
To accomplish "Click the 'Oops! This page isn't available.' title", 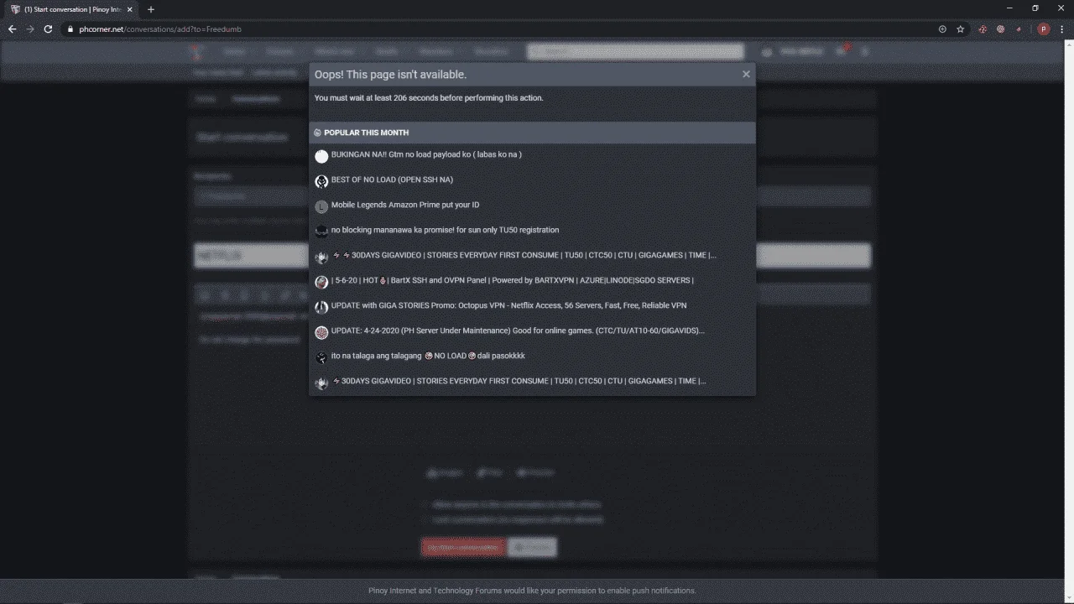I will 390,75.
